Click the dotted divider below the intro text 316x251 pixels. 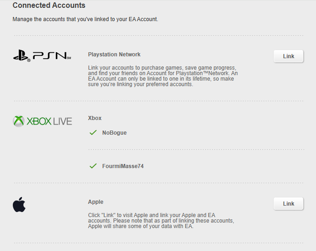pyautogui.click(x=158, y=35)
